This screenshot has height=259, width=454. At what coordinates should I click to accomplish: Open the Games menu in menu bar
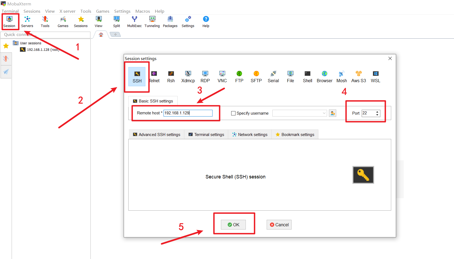(x=103, y=11)
